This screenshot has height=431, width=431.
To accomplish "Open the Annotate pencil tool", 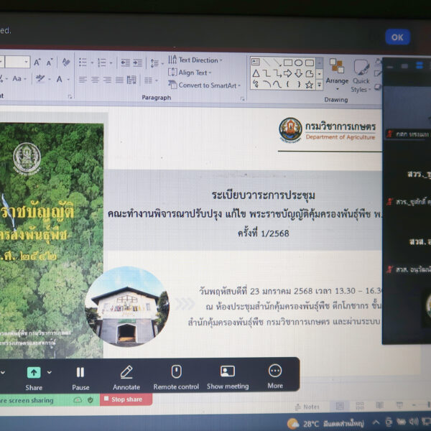I will coord(126,372).
